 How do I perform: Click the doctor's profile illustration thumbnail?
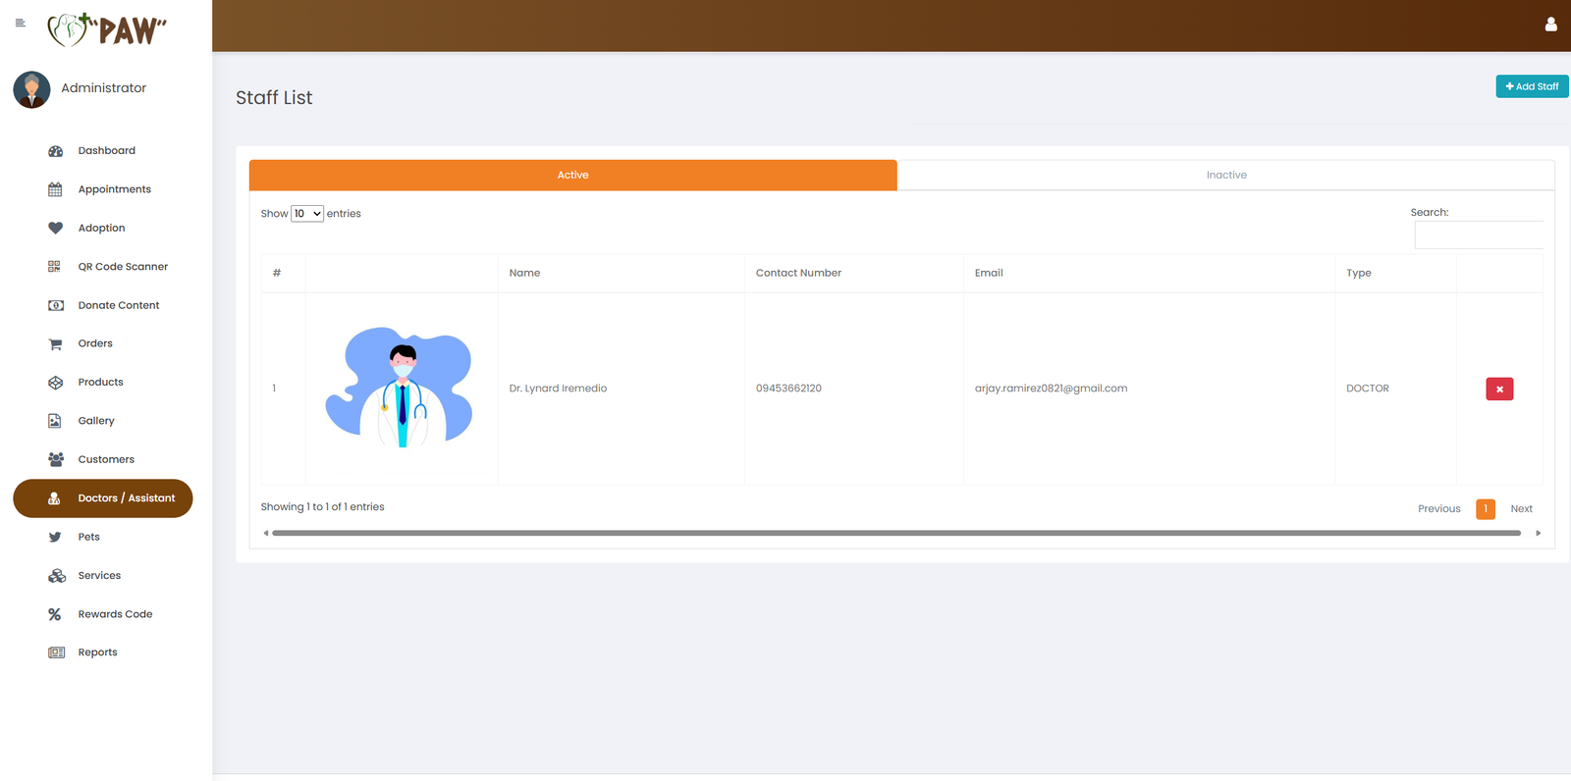(401, 388)
